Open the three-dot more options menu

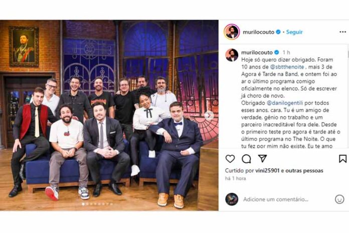pyautogui.click(x=343, y=32)
